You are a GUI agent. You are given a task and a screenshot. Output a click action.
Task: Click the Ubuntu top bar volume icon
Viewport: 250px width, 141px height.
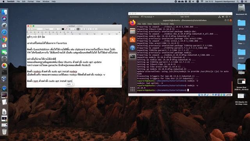(223, 17)
